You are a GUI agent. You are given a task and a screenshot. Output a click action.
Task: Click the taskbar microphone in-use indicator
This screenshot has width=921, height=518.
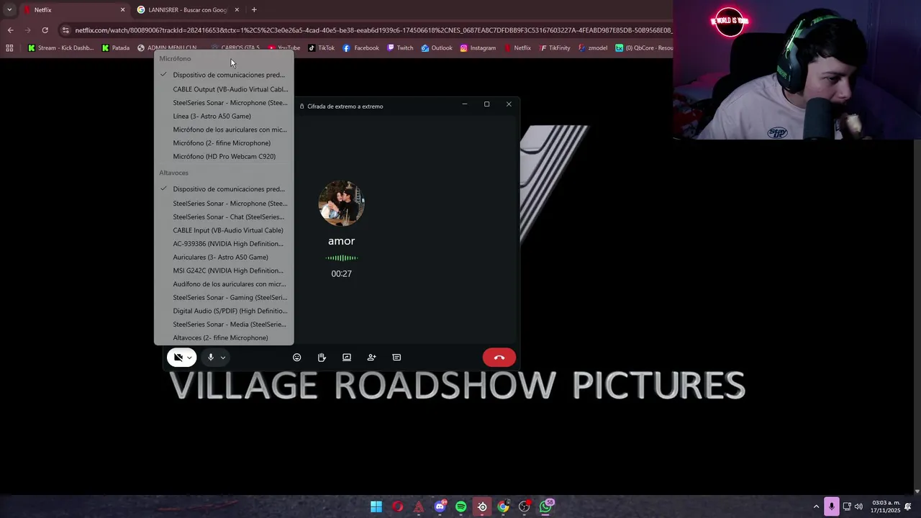[x=832, y=506]
